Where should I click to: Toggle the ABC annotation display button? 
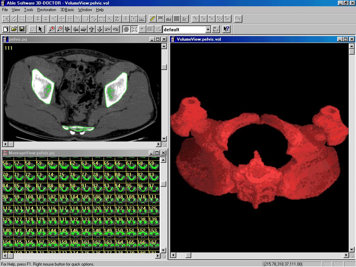(150, 29)
